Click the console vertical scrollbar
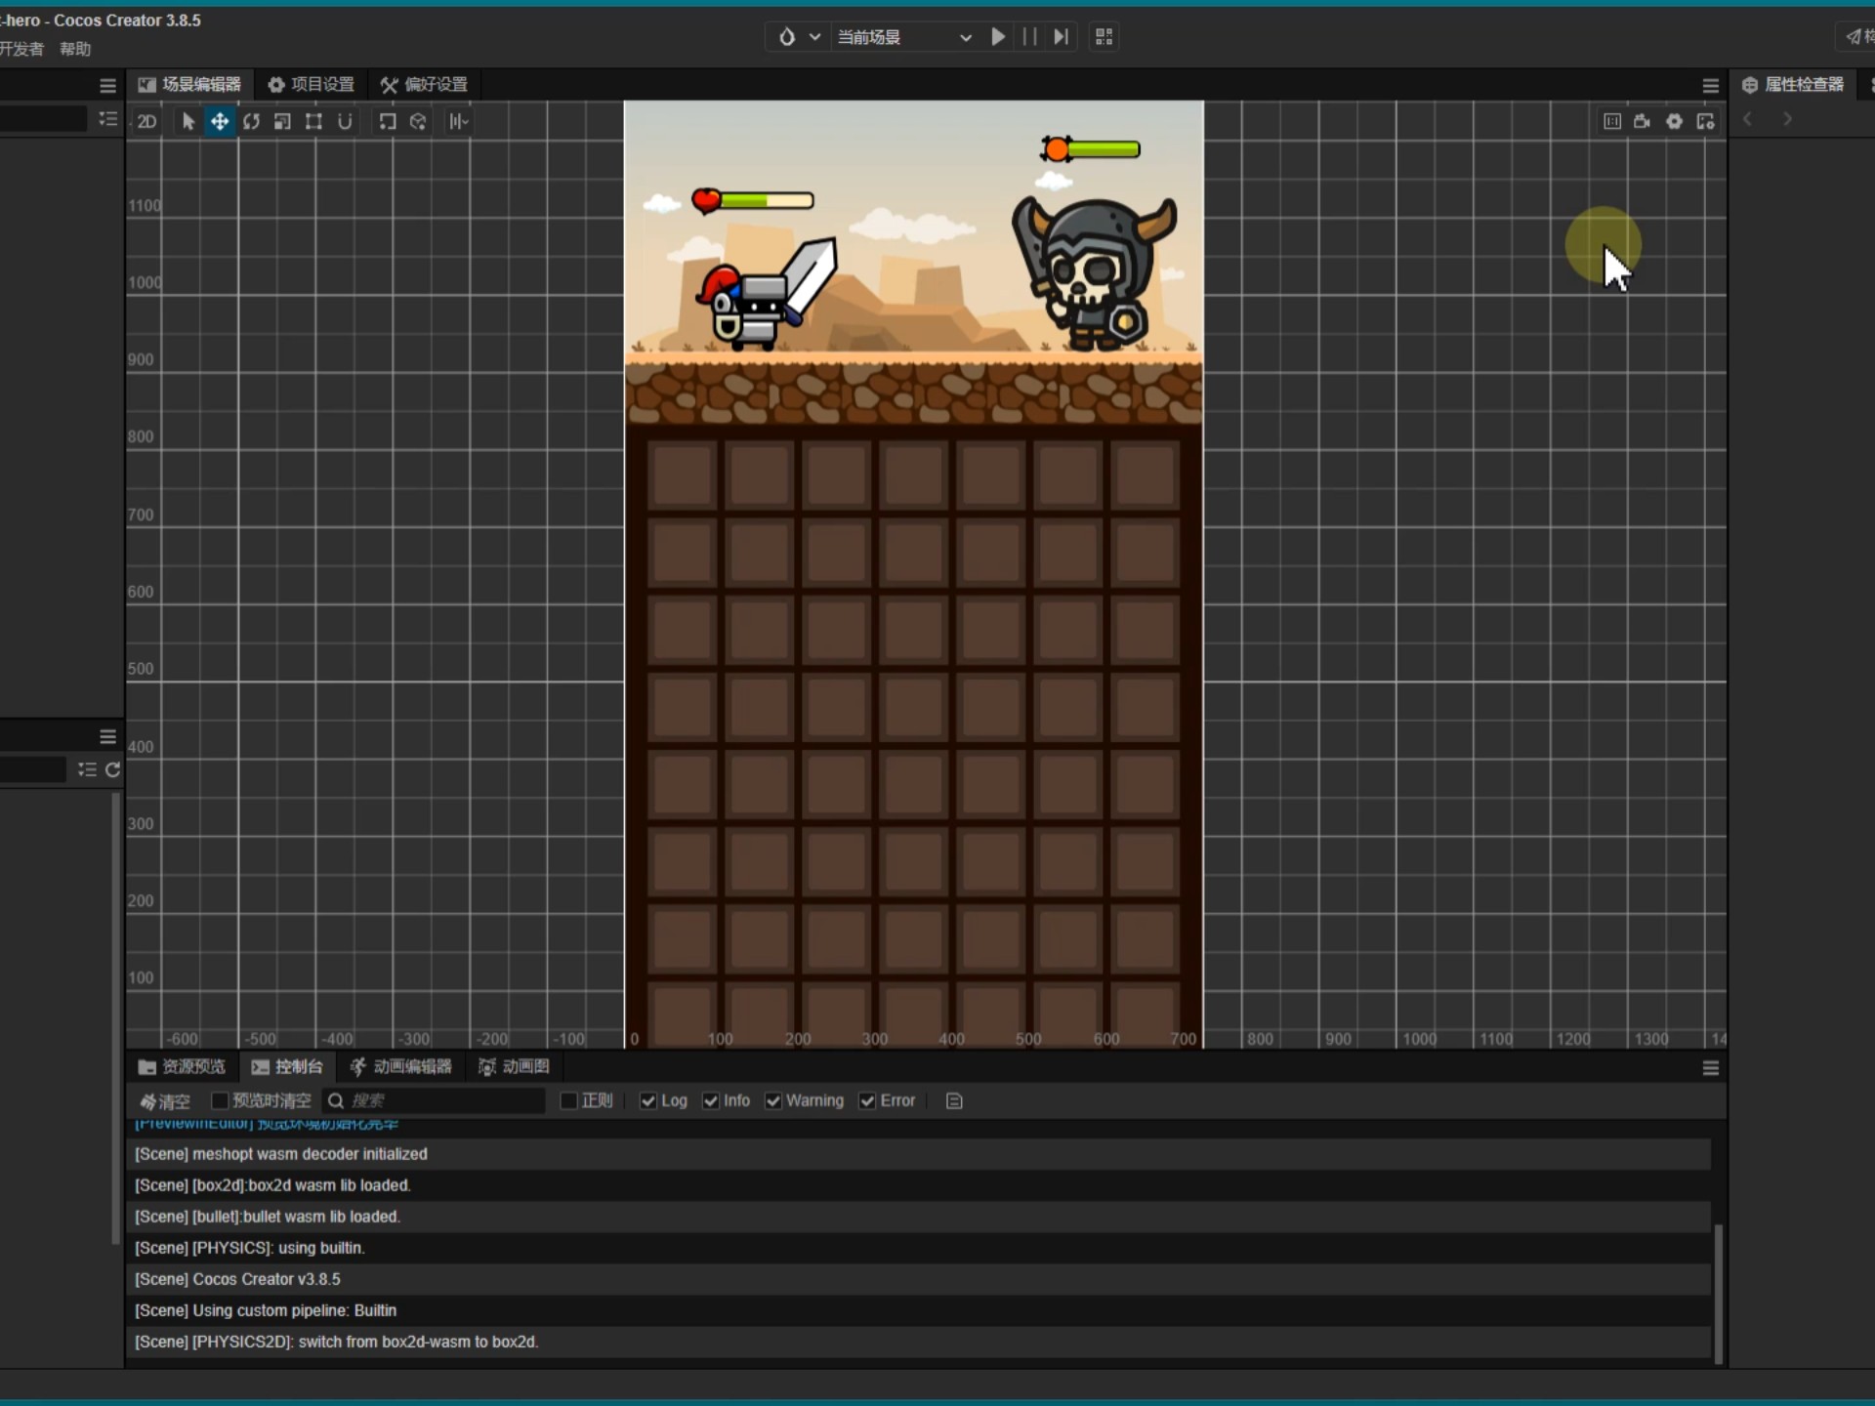Viewport: 1875px width, 1406px height. point(1719,1293)
